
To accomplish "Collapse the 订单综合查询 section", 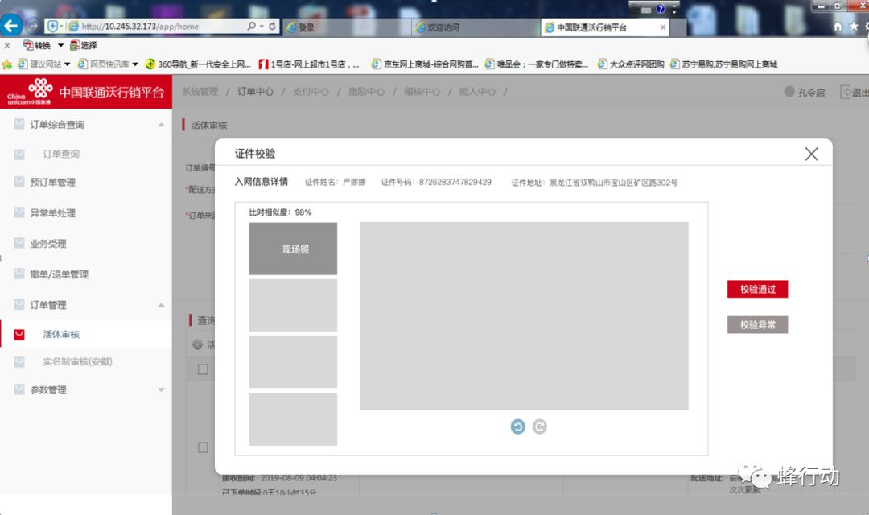I will point(160,124).
